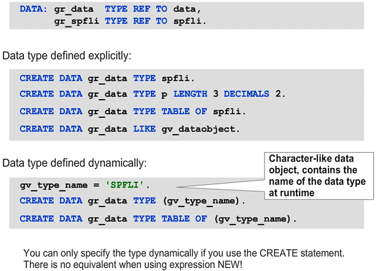The height and width of the screenshot is (271, 377).
Task: Click 'TABLE OF (gv_type_name)' in the dynamic block
Action: 229,218
